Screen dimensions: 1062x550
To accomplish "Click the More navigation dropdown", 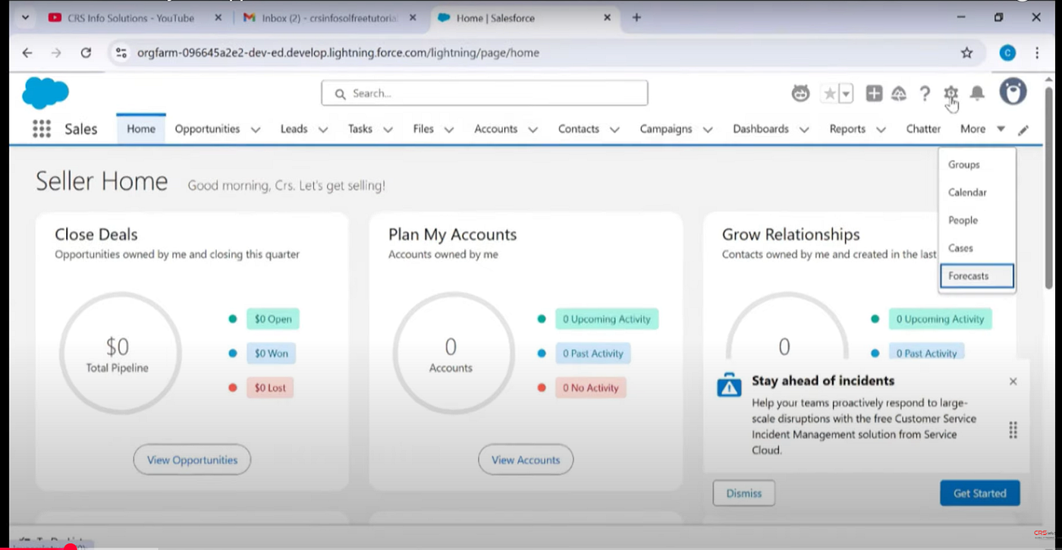I will point(982,129).
